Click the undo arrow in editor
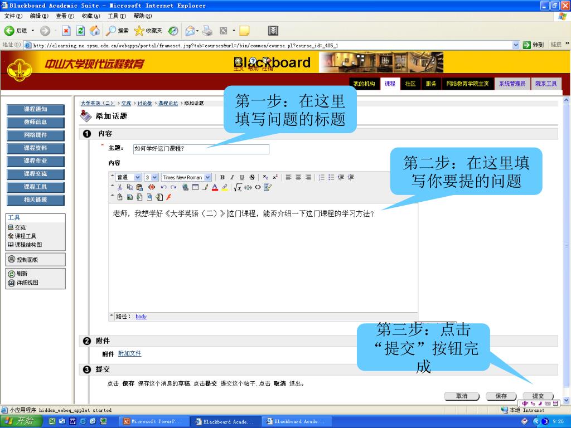This screenshot has width=571, height=428. coord(163,187)
